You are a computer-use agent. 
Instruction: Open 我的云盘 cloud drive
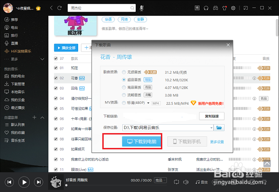coord(14,100)
